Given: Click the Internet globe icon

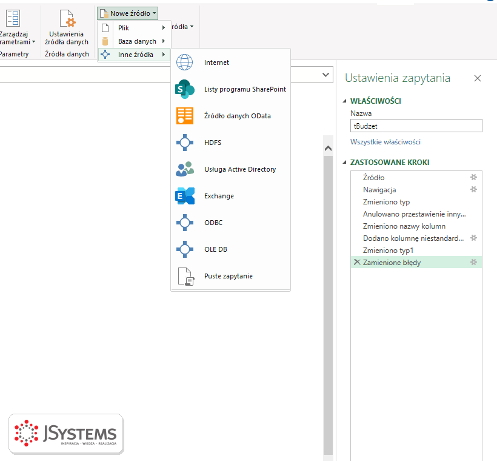Looking at the screenshot, I should tap(184, 62).
